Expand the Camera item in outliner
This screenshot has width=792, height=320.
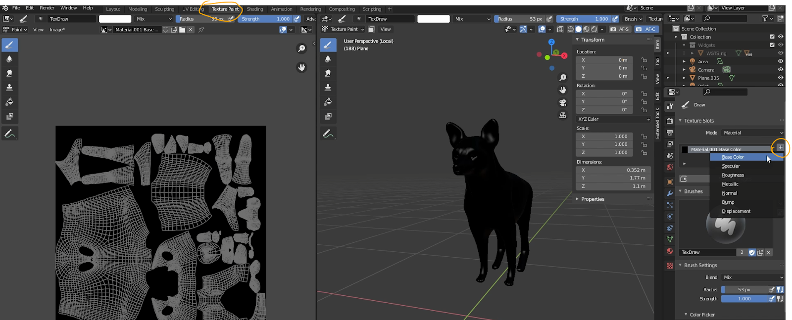click(x=684, y=70)
